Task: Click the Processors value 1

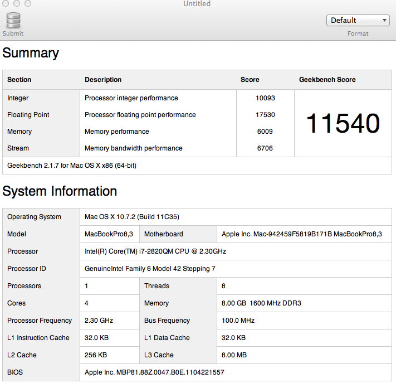Action: point(86,286)
